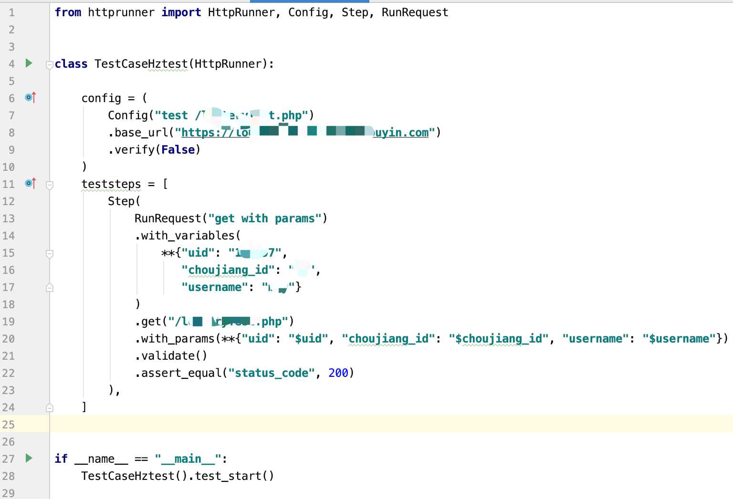Image resolution: width=733 pixels, height=499 pixels.
Task: Click the 'False' keyword in verify
Action: click(178, 150)
